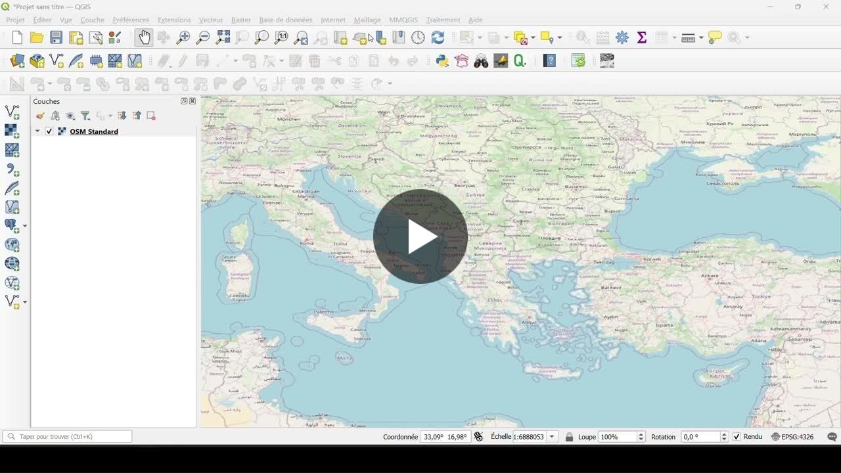Toggle OSM Standard layer visibility checkbox

point(49,131)
